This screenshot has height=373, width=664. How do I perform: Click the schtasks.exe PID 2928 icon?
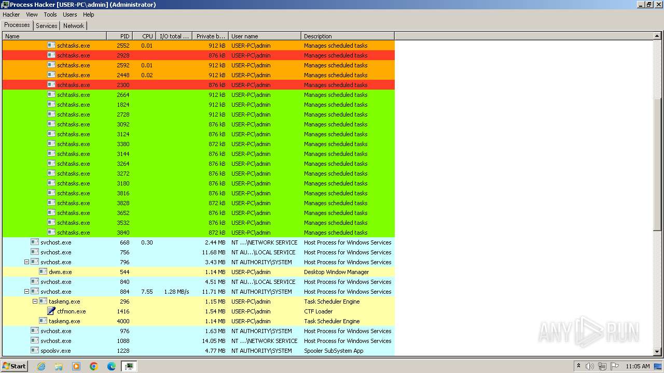click(51, 55)
